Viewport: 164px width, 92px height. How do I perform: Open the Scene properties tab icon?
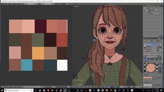148,38
